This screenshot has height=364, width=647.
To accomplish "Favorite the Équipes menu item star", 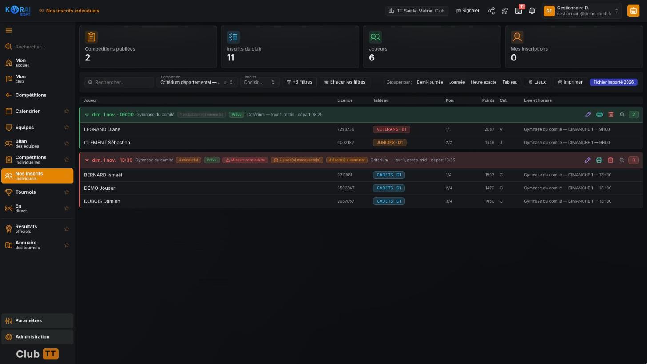I will coord(67,128).
